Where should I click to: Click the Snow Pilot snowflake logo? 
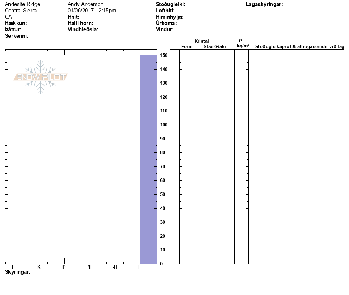[41, 77]
